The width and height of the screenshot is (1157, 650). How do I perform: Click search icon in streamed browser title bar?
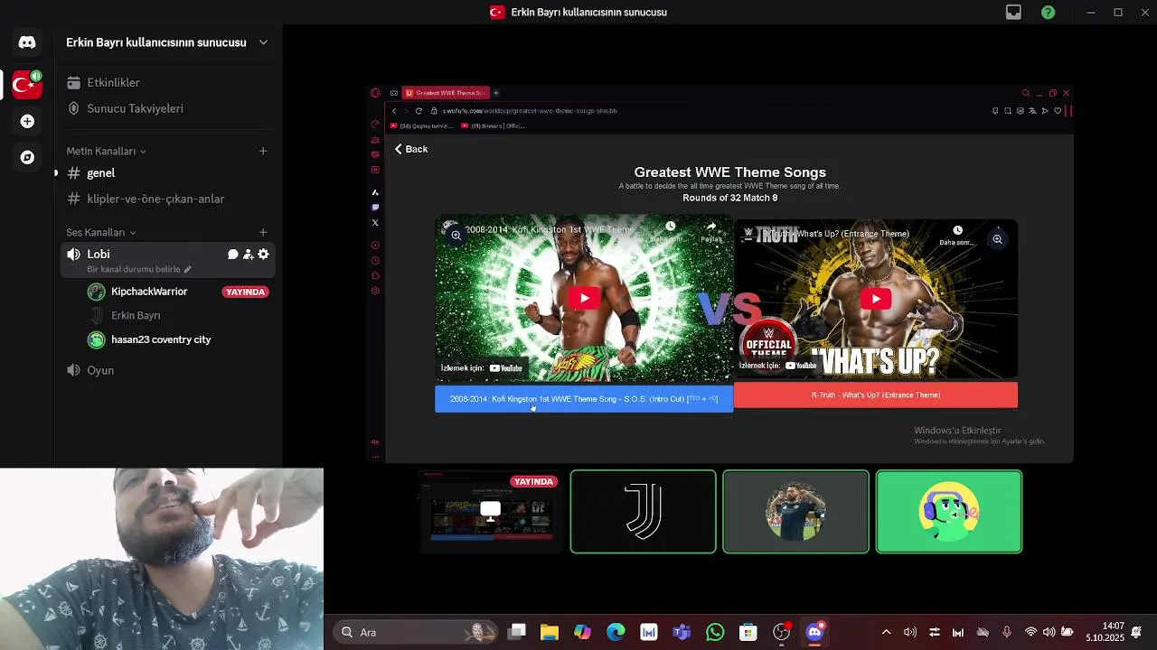(x=1025, y=93)
